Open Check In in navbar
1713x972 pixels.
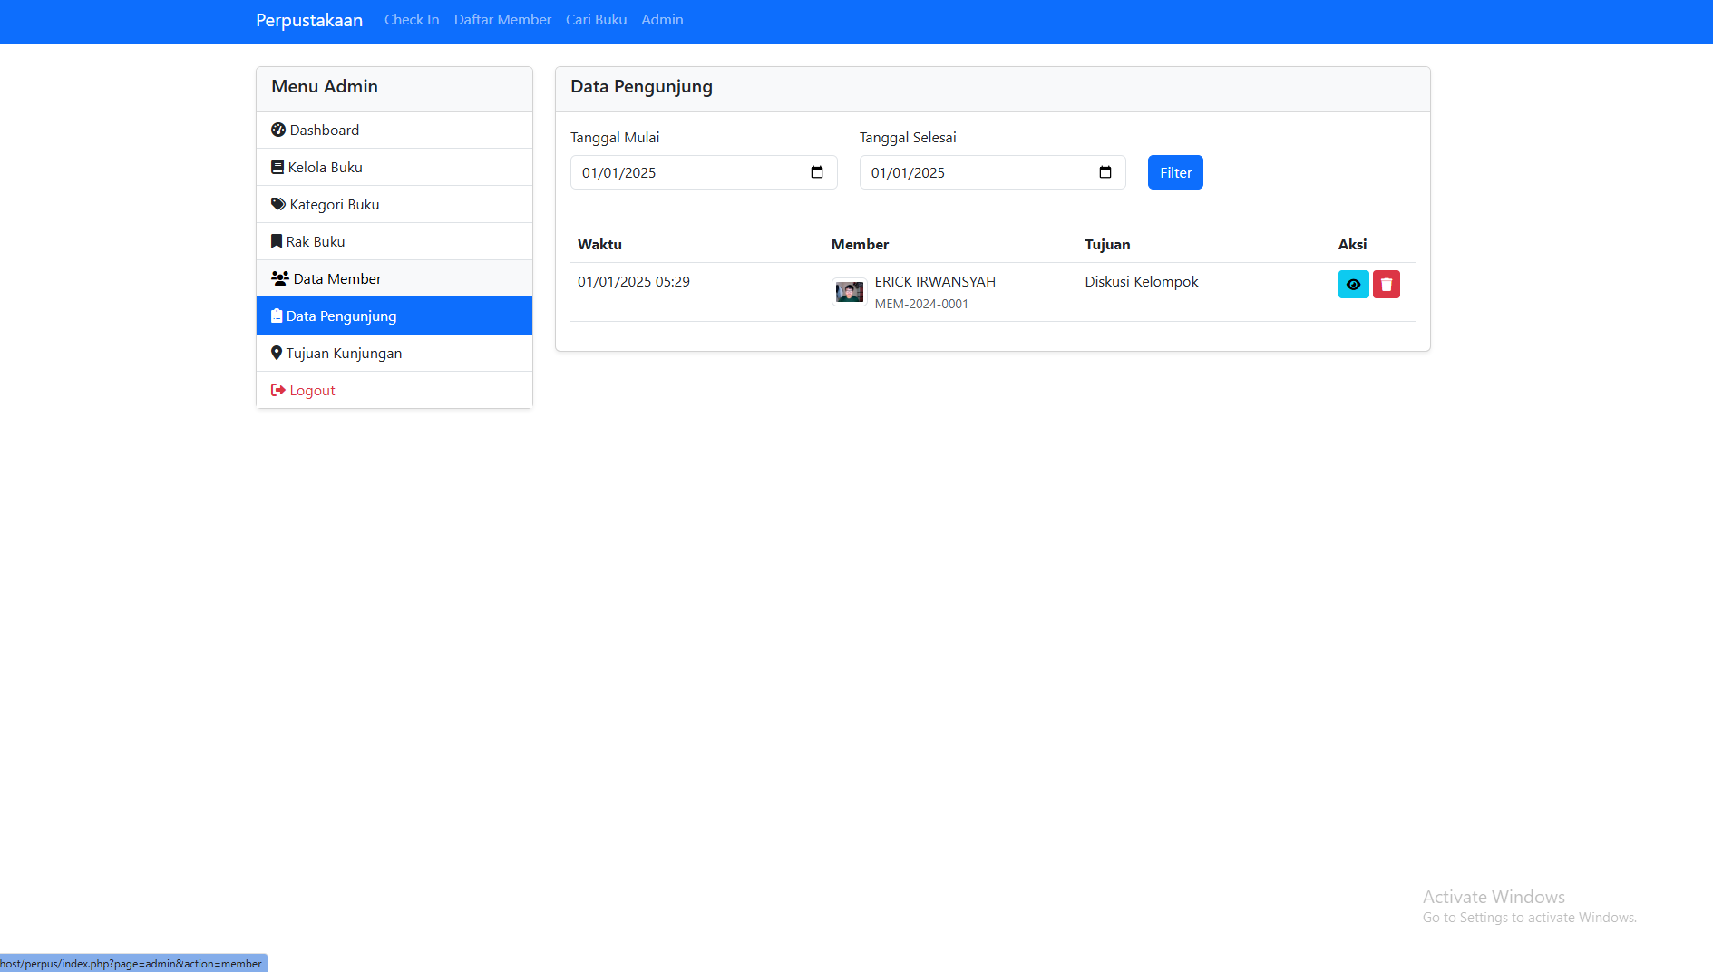coord(412,20)
